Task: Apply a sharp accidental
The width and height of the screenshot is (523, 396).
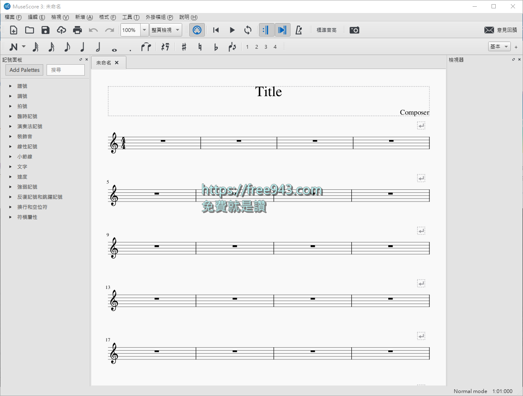Action: [x=183, y=47]
